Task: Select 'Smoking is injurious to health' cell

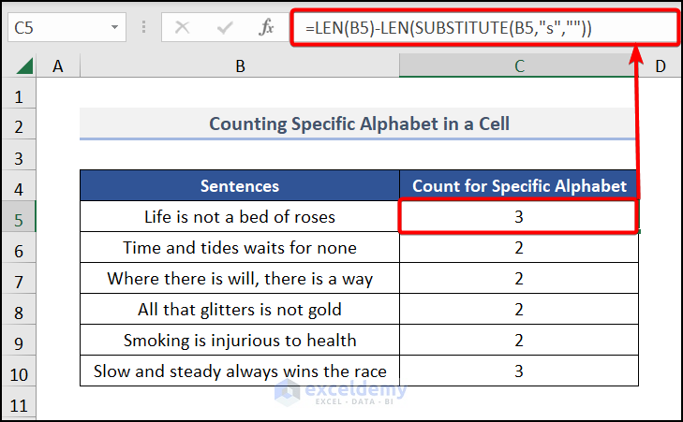Action: [x=240, y=340]
